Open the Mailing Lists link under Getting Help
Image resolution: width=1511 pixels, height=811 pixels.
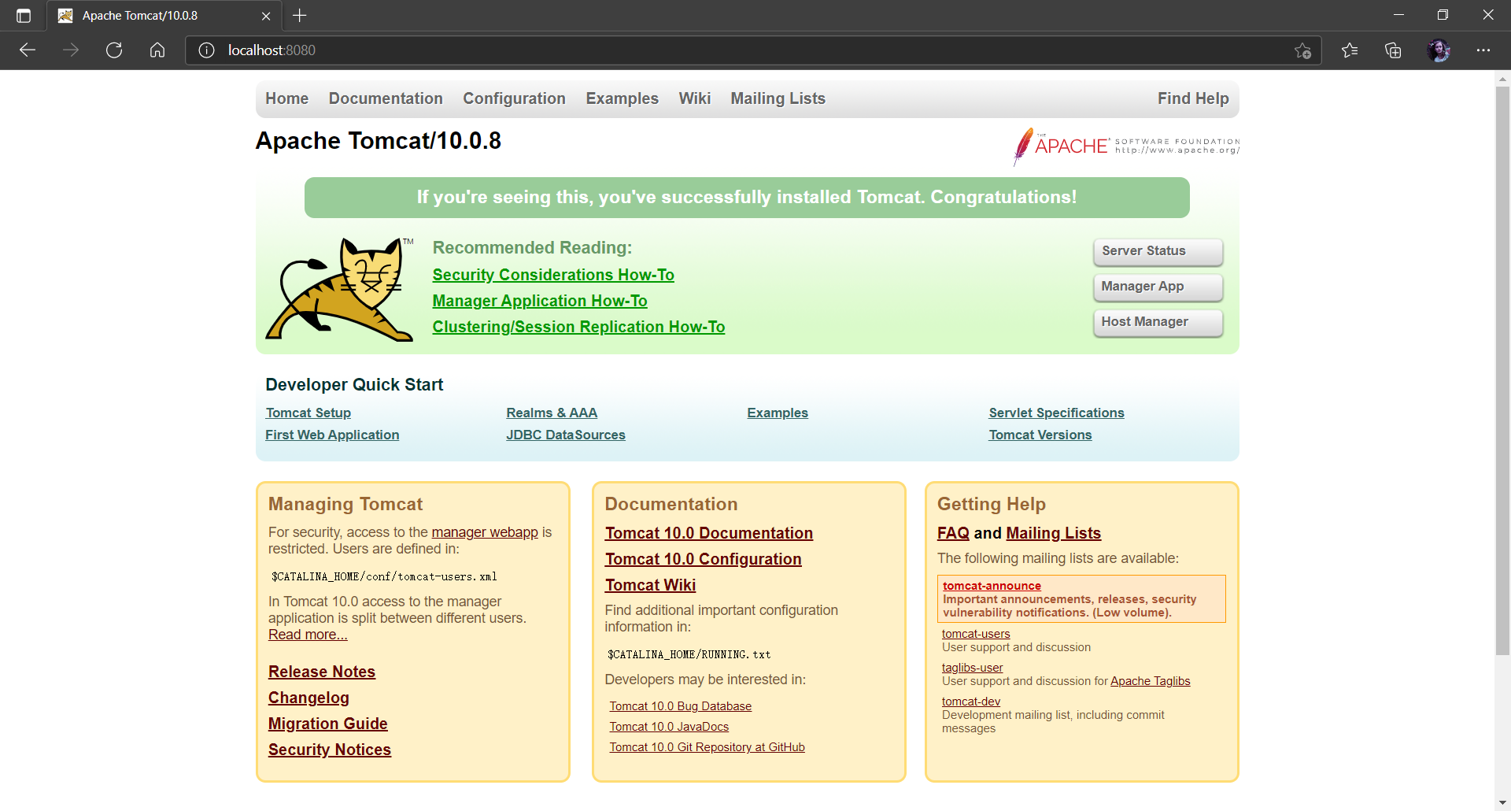[1053, 533]
